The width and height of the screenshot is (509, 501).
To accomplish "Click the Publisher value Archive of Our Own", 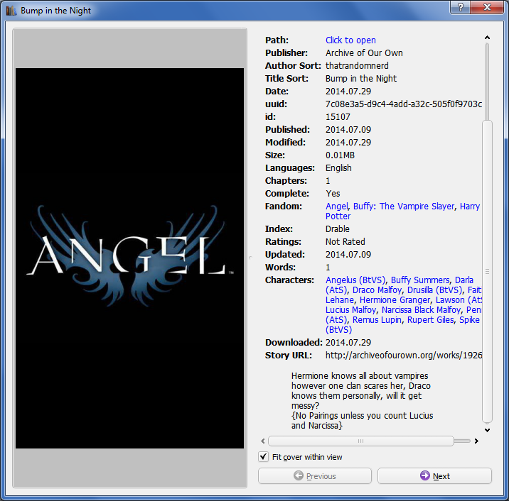I will click(x=364, y=53).
